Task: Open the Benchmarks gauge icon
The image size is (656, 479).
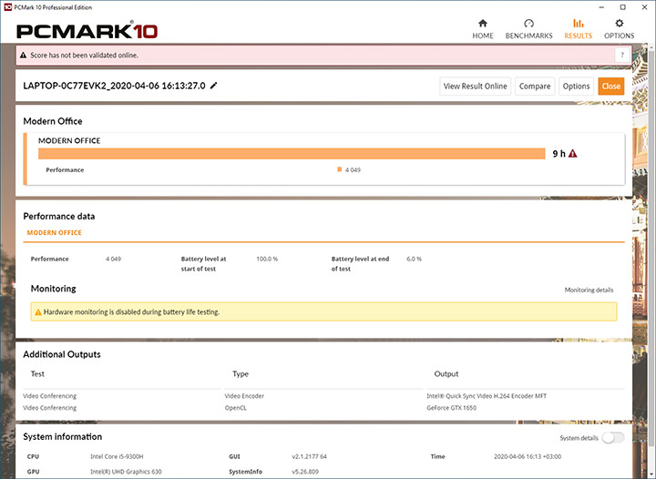Action: point(528,23)
